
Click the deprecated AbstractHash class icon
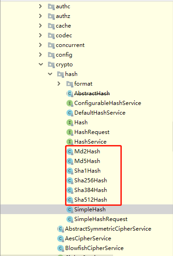(70, 93)
